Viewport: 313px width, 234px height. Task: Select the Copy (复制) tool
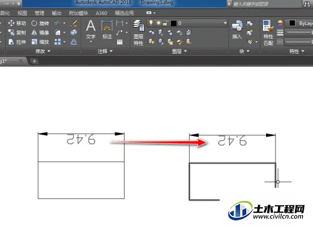point(17,32)
